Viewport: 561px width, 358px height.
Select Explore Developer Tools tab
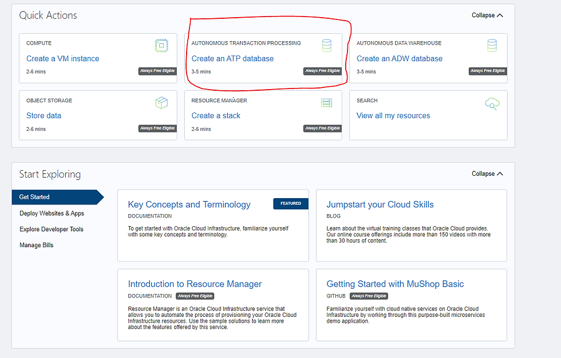point(52,229)
